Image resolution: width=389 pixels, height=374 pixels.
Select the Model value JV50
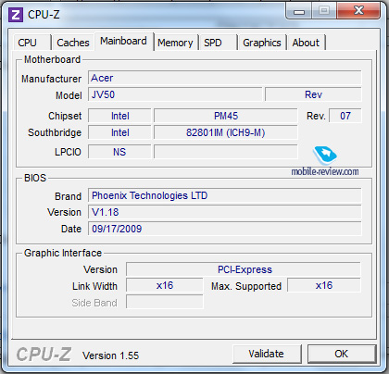(175, 94)
